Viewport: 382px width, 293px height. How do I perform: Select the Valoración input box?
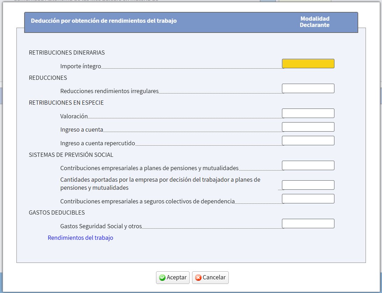pyautogui.click(x=308, y=113)
